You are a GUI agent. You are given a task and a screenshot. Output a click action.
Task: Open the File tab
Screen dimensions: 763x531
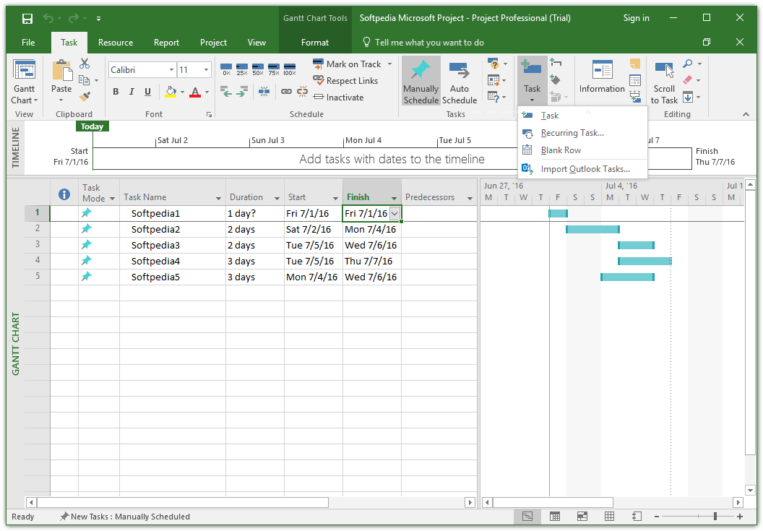pos(28,43)
